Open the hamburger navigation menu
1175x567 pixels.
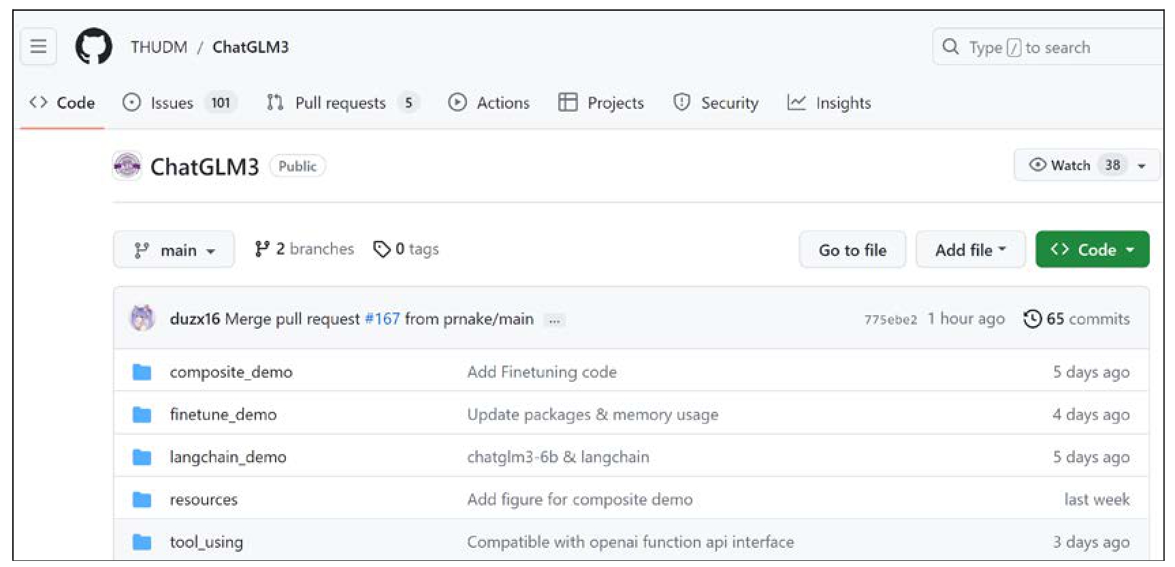click(x=38, y=46)
